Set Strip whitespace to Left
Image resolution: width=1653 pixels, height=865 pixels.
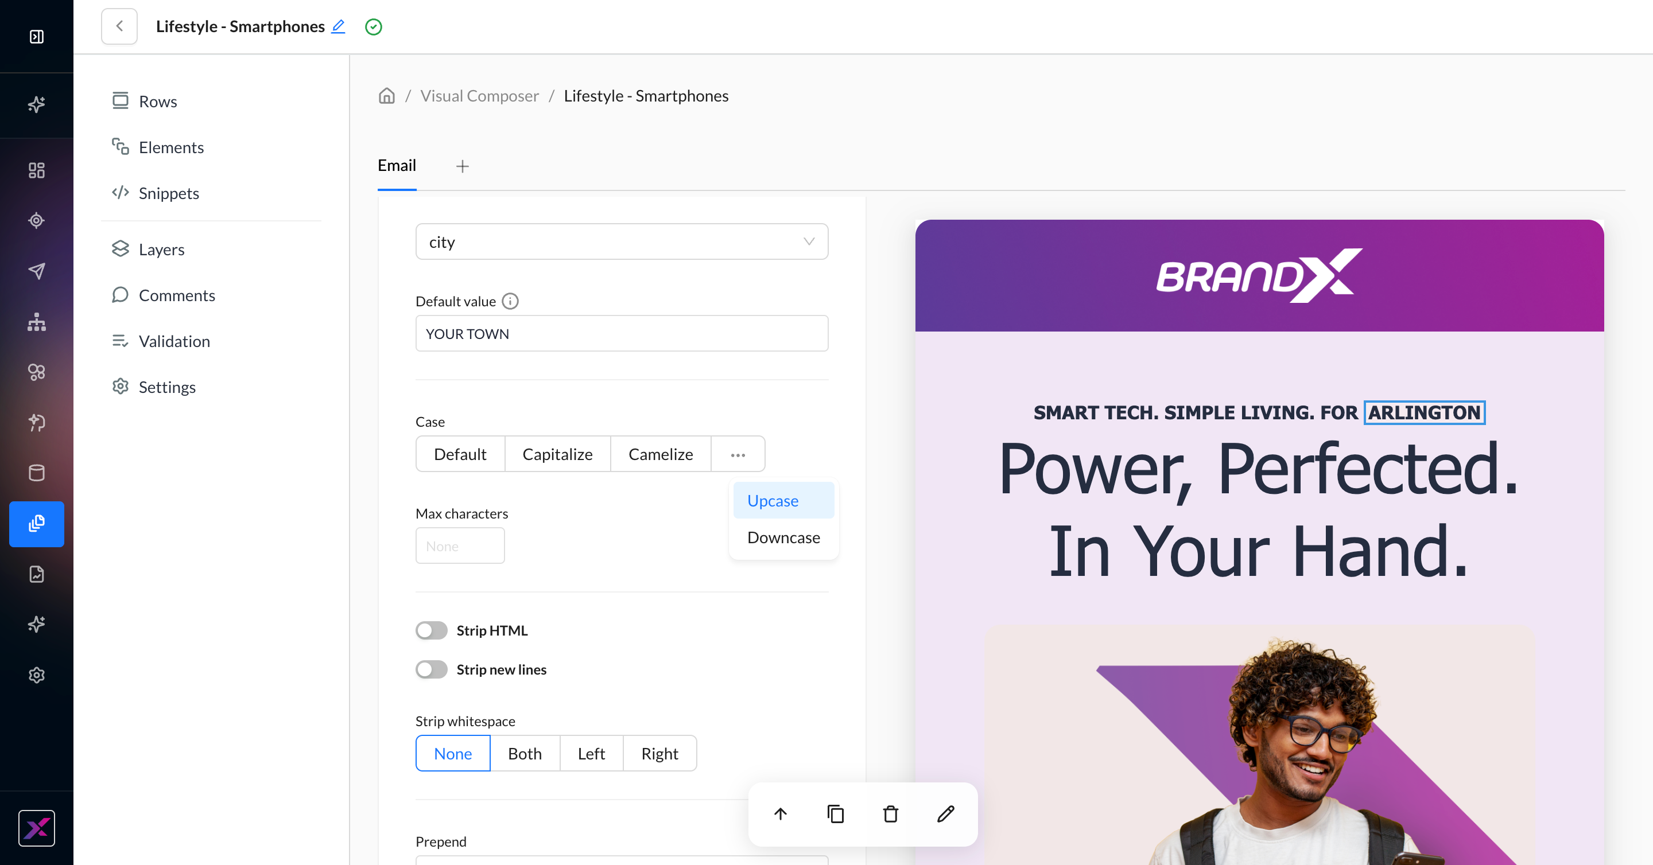tap(592, 753)
